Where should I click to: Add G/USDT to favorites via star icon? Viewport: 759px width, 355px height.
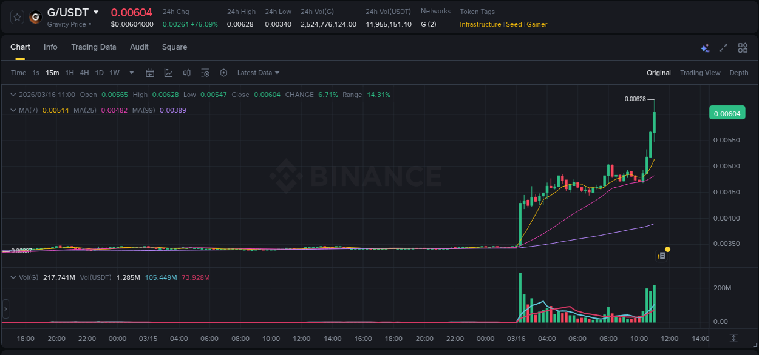coord(16,17)
